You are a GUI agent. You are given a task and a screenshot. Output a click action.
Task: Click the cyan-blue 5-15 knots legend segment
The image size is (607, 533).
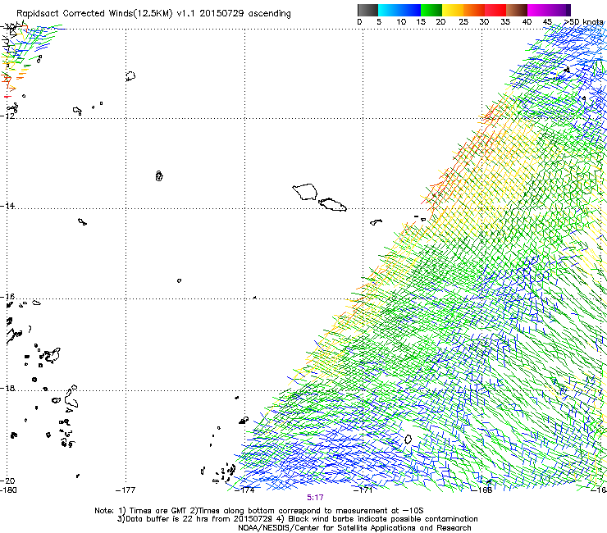399,10
